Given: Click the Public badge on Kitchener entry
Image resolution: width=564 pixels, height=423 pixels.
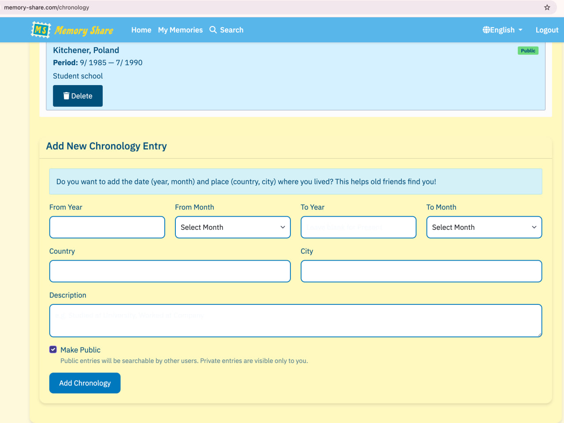Looking at the screenshot, I should 528,51.
